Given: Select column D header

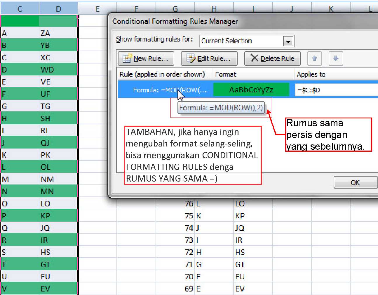Looking at the screenshot, I should pos(58,9).
